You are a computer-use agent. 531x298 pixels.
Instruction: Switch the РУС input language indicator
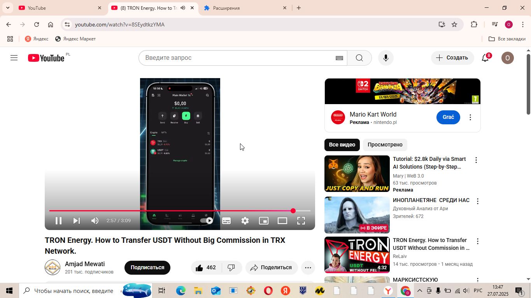click(x=478, y=291)
